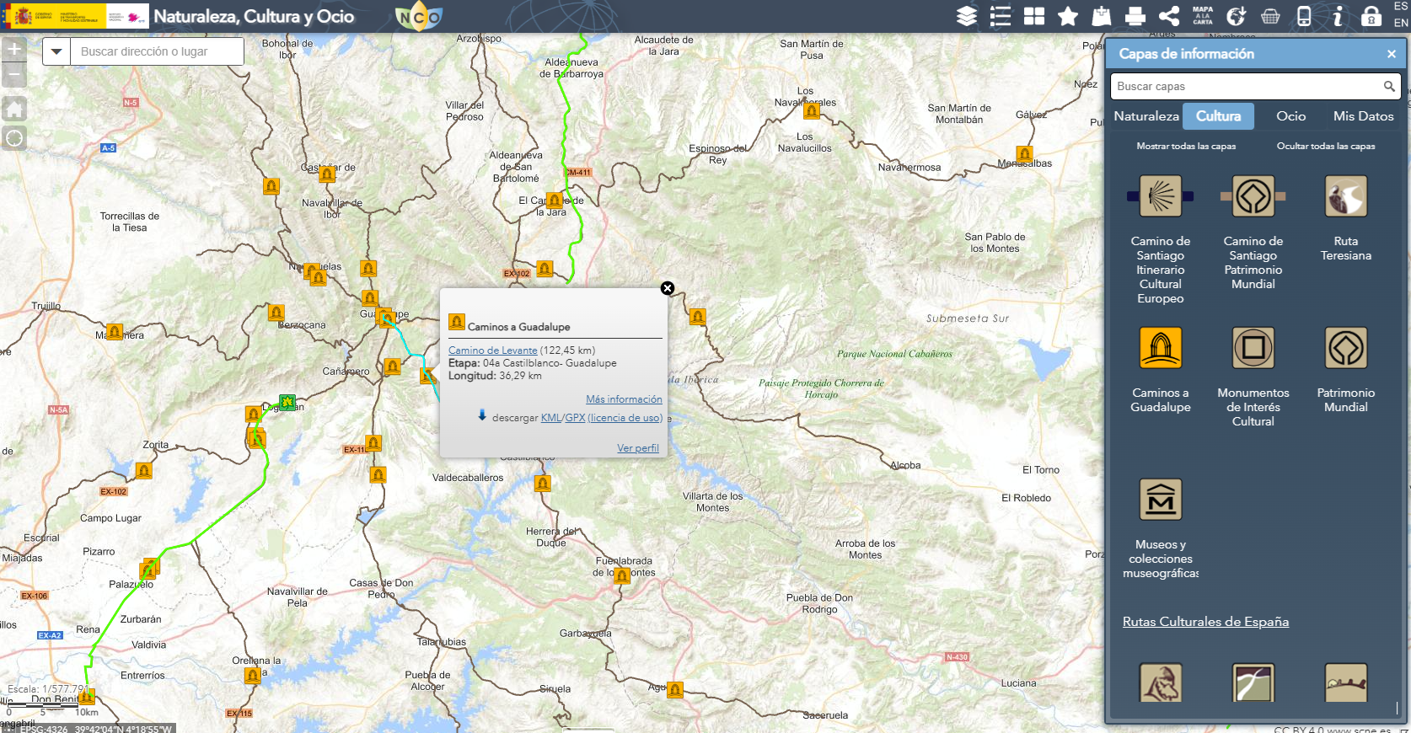Toggle the route layer icon showing a ridge silhouette
Image resolution: width=1411 pixels, height=733 pixels.
(1346, 683)
